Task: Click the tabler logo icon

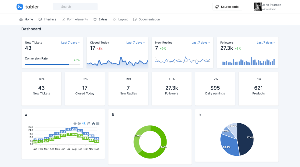Action: [20, 7]
